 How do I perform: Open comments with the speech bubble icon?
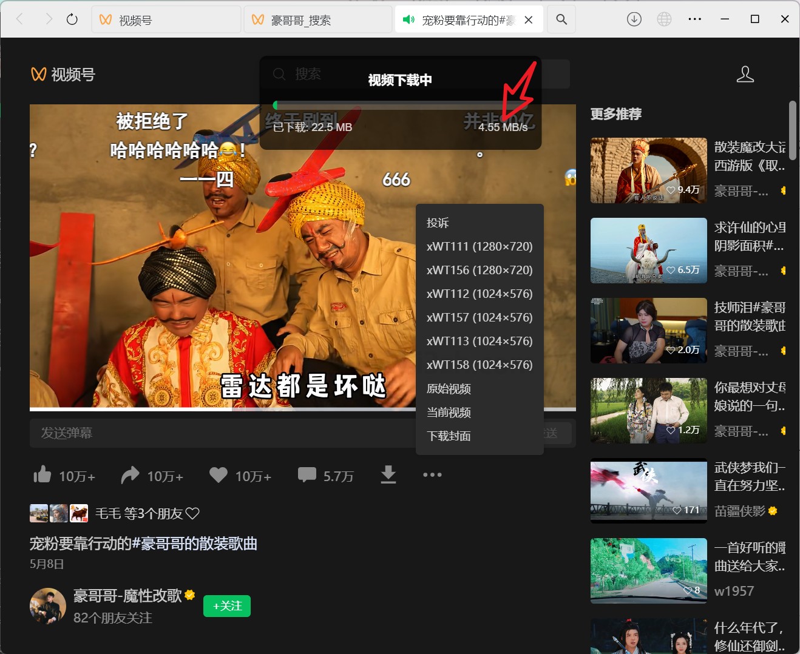tap(307, 475)
